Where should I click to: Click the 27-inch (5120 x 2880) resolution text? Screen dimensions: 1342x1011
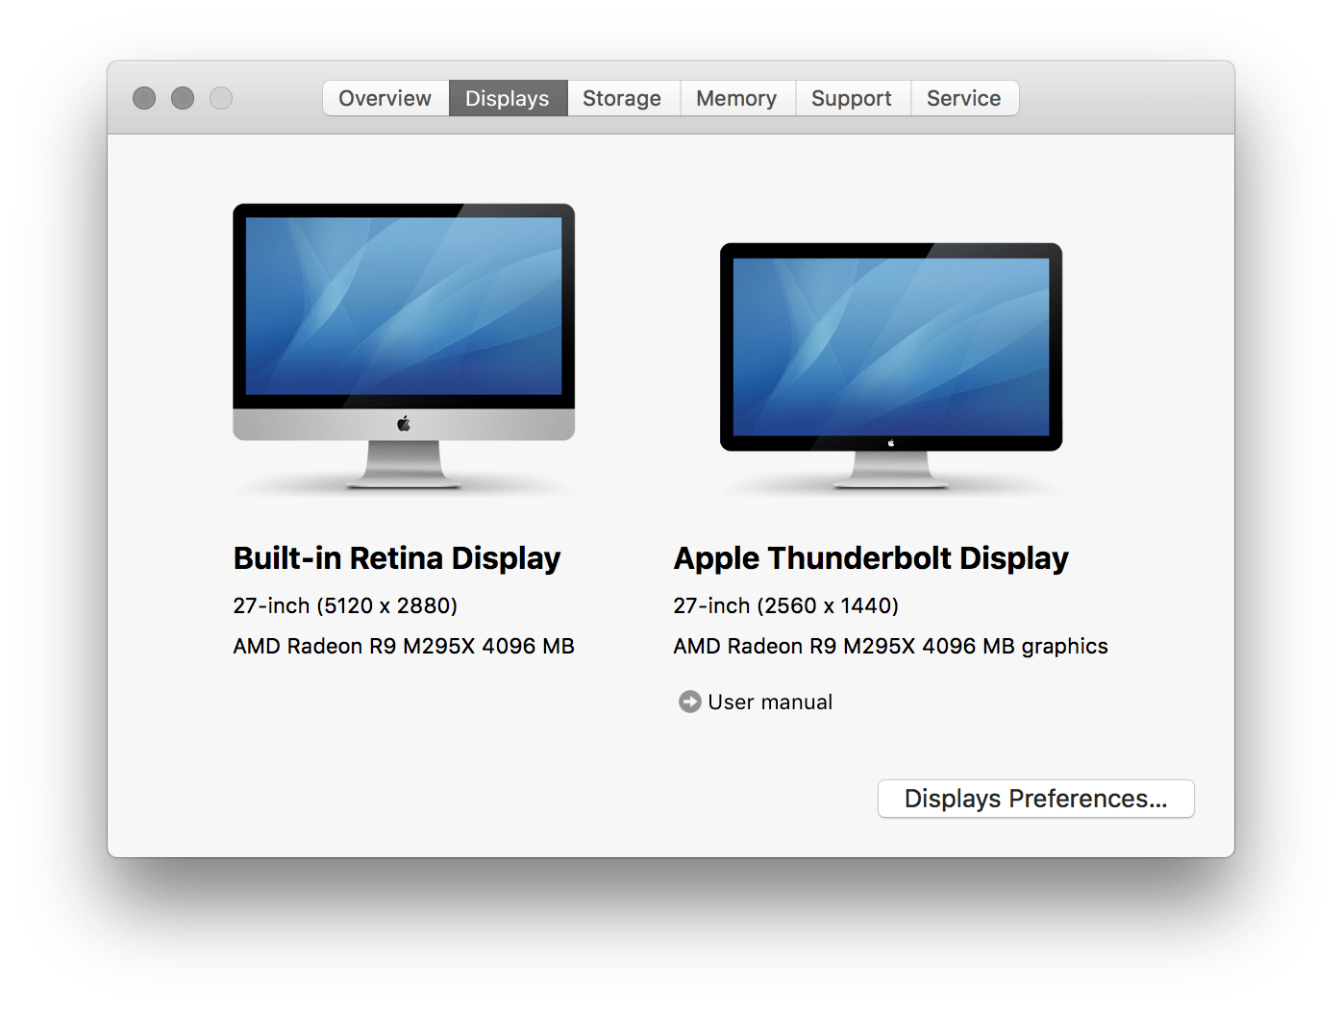tap(345, 605)
